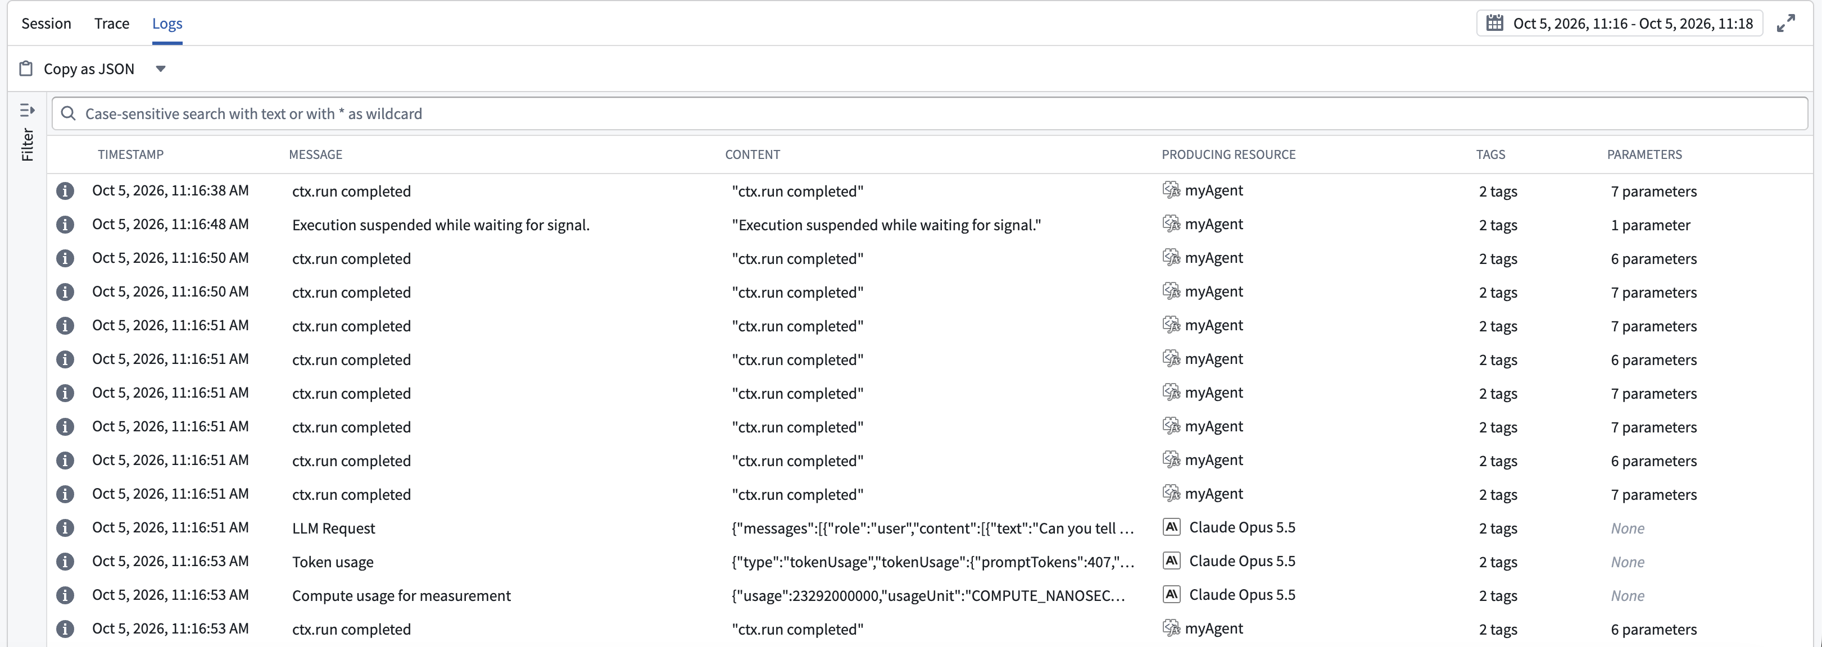This screenshot has height=647, width=1822.
Task: Open the '1 parameter' cell
Action: (x=1650, y=225)
